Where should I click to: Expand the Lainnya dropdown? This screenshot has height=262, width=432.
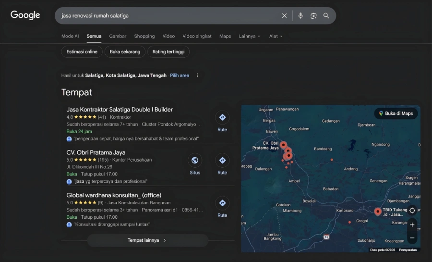[x=249, y=36]
